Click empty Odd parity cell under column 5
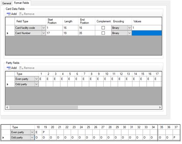Screen dimensions: 182x144 coord(71,84)
